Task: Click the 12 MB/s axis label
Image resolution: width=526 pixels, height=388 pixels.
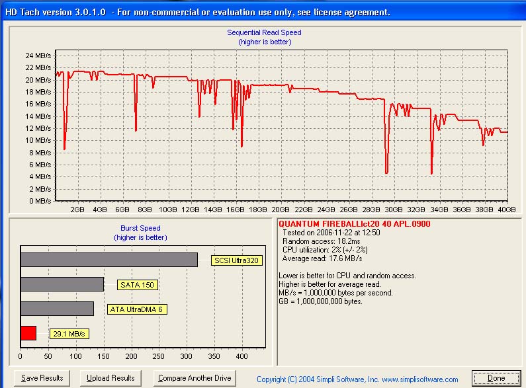Action: (38, 128)
